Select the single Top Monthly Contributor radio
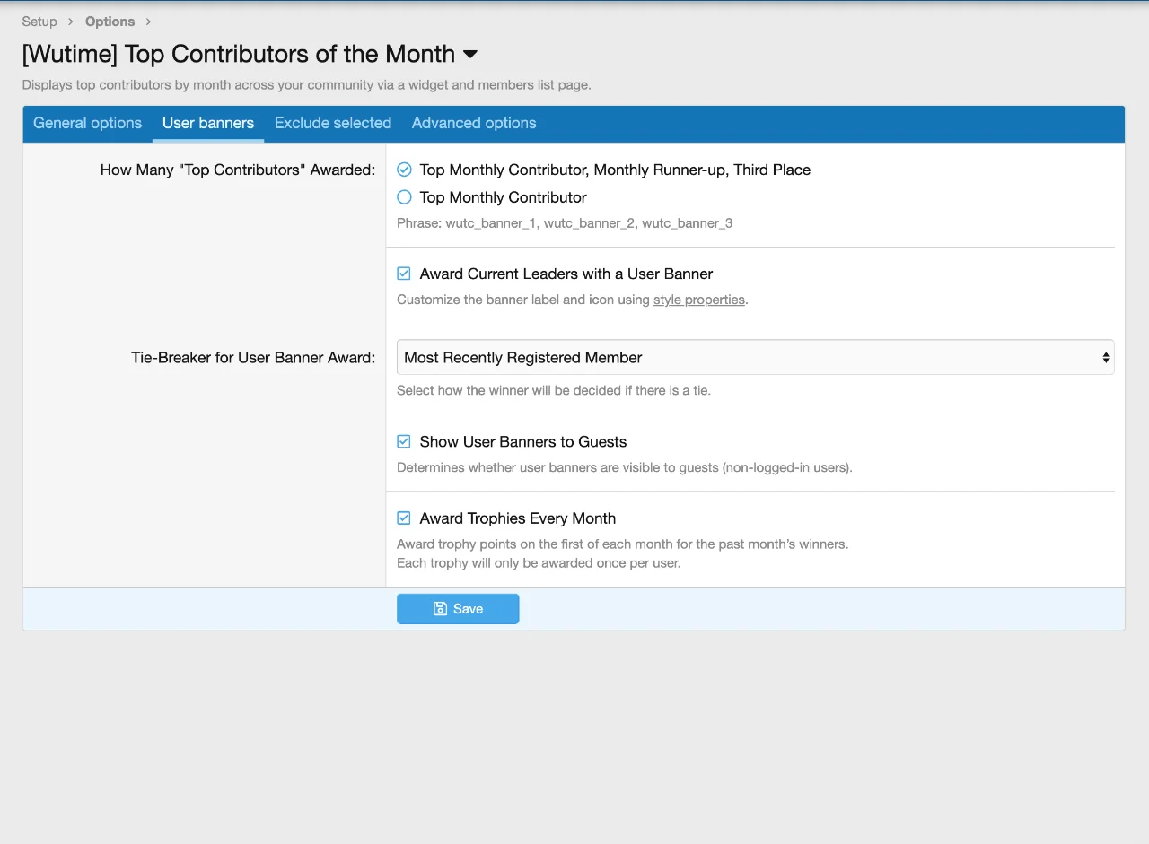This screenshot has width=1149, height=844. [405, 197]
